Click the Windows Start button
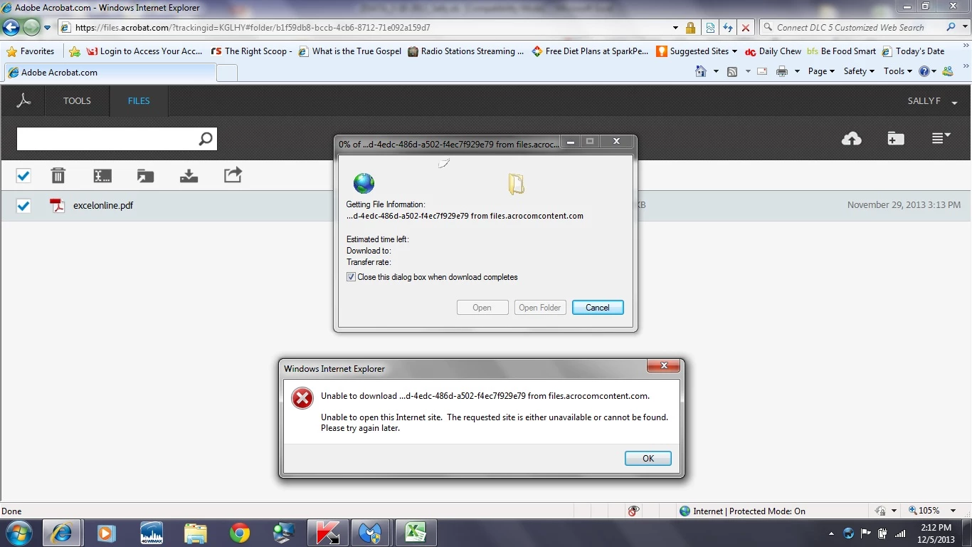 click(19, 533)
